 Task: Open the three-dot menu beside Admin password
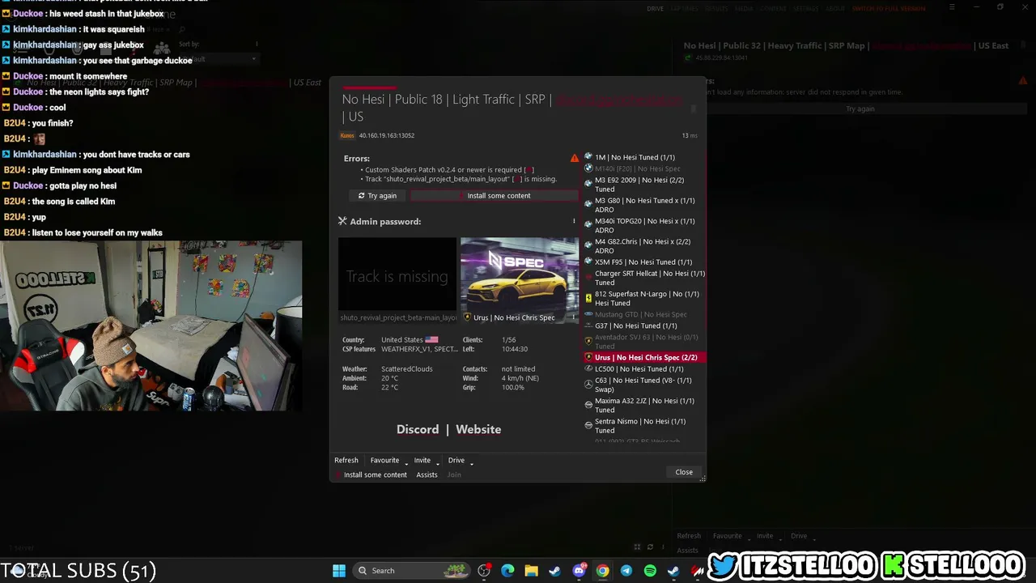[x=574, y=221]
